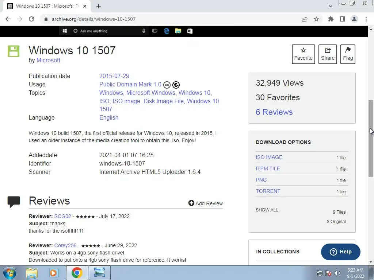The width and height of the screenshot is (374, 280).
Task: Go forward in browser history
Action: (x=20, y=19)
